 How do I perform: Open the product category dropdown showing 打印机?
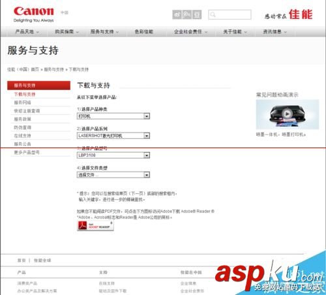click(113, 116)
